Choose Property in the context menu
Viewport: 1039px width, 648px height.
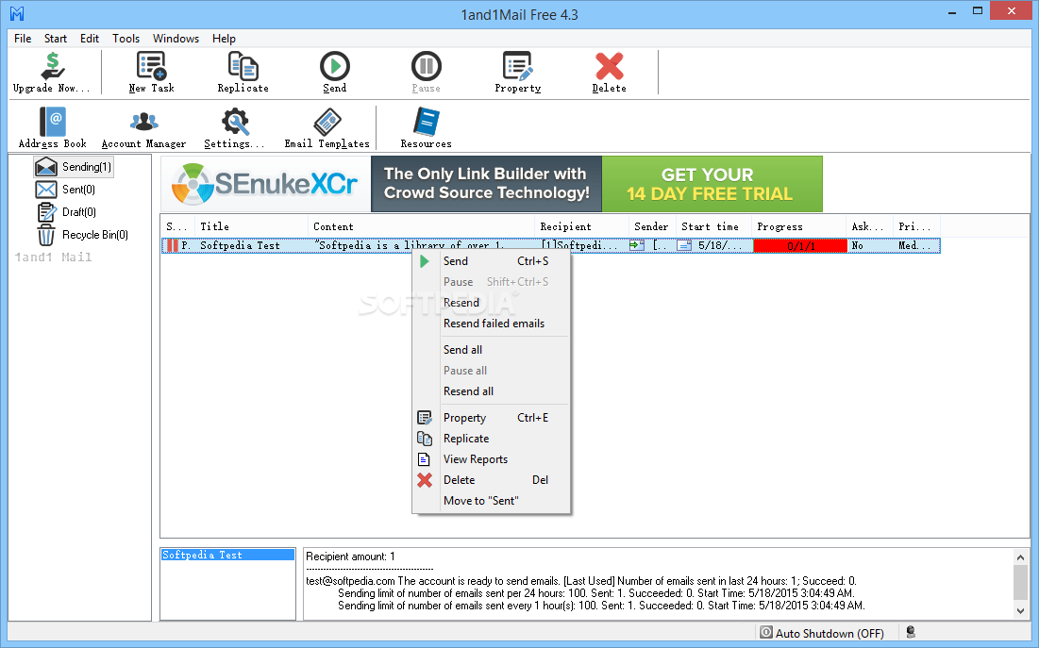click(491, 418)
